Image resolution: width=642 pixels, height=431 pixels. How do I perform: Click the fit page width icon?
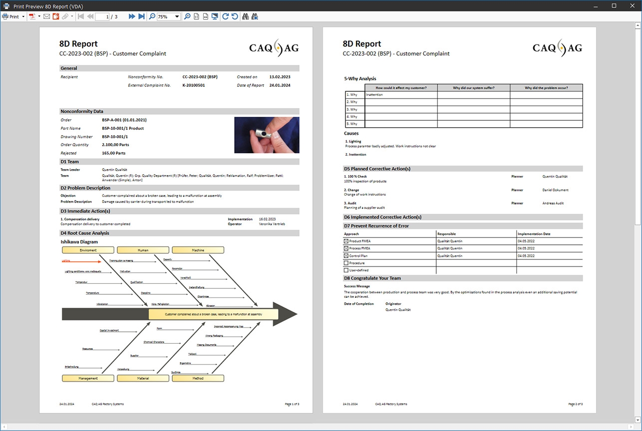206,16
